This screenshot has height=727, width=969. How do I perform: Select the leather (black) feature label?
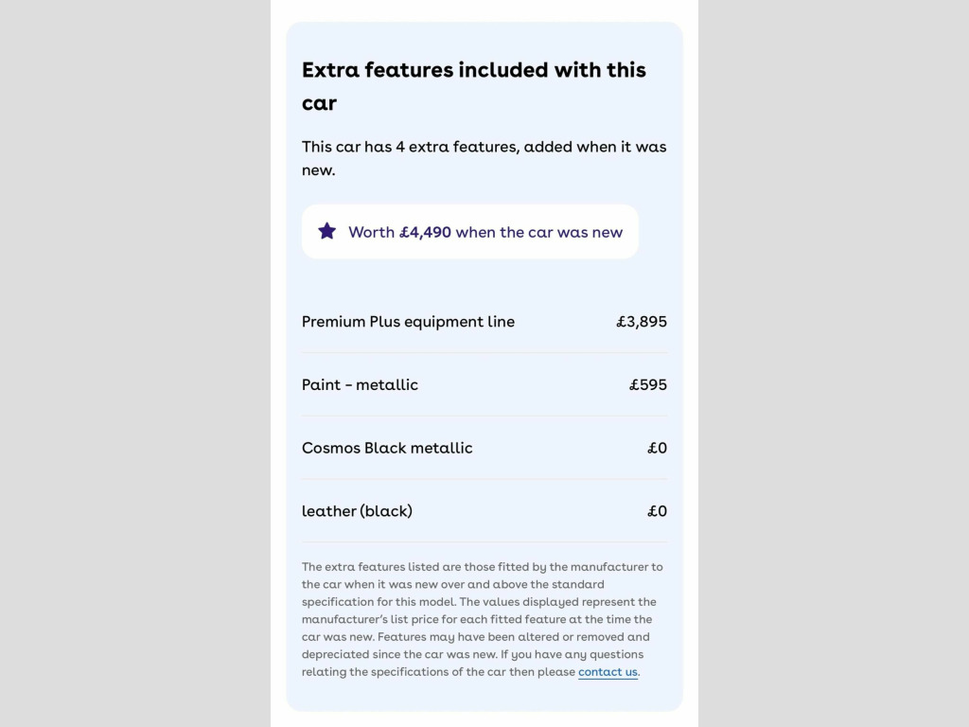click(357, 511)
